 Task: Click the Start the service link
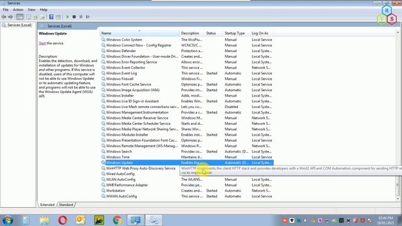click(42, 43)
